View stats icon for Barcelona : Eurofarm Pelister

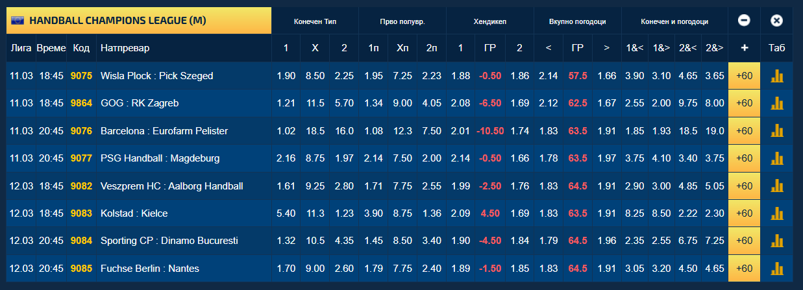776,131
